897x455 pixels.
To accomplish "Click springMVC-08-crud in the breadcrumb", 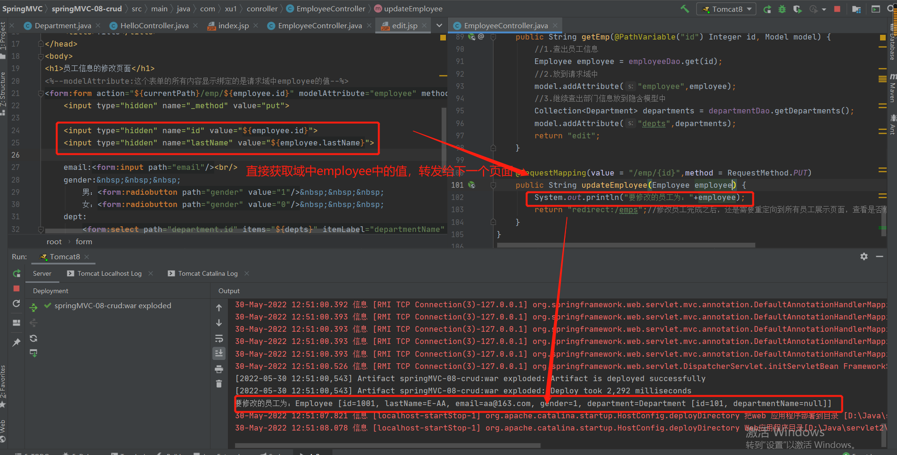I will (x=87, y=8).
